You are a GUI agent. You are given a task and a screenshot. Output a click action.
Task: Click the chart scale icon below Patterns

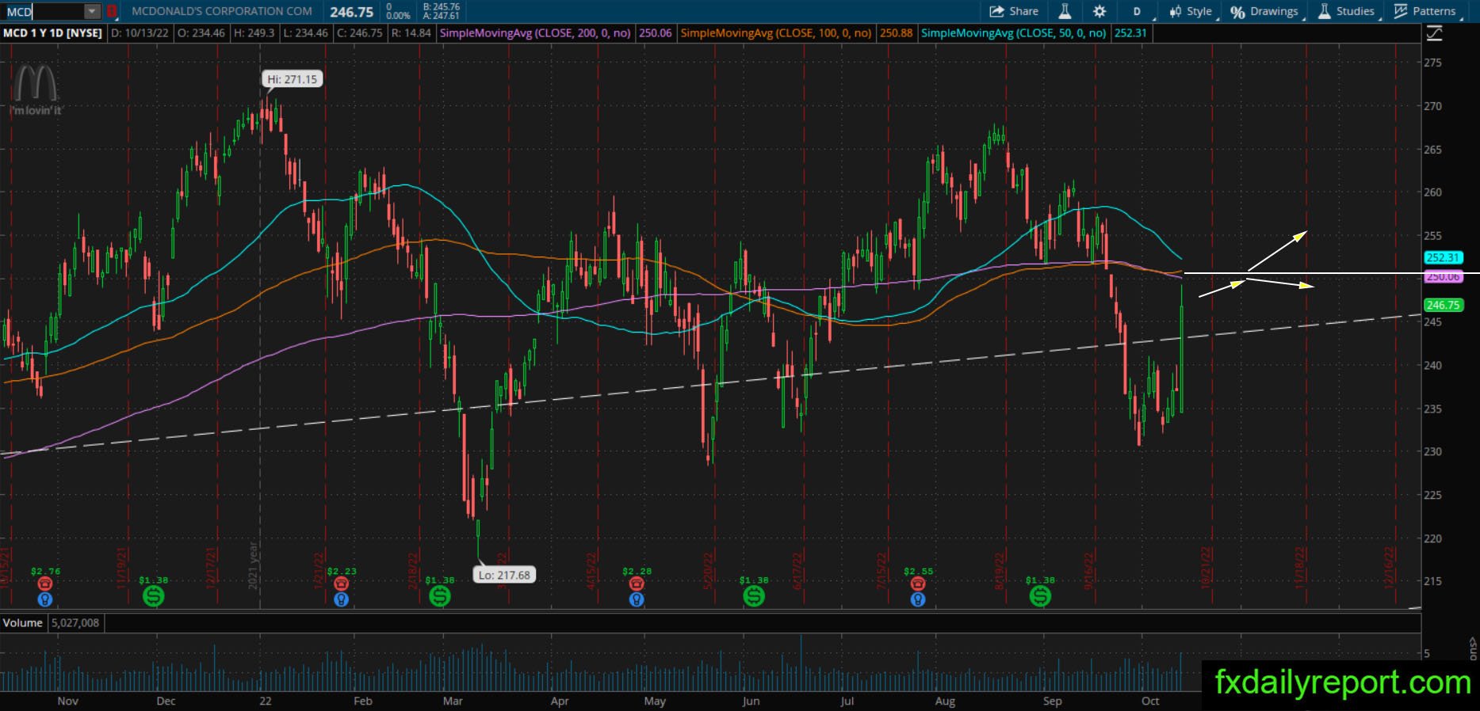[1434, 33]
